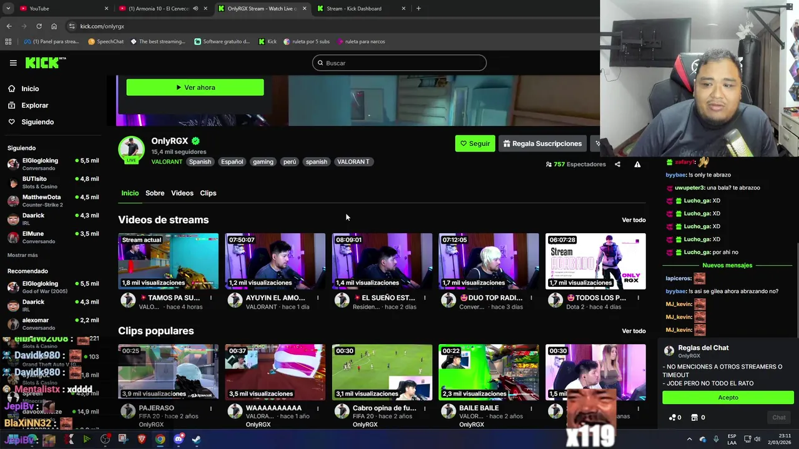Image resolution: width=799 pixels, height=449 pixels.
Task: Play the Cabro opina de fu clip thumbnail
Action: click(382, 372)
